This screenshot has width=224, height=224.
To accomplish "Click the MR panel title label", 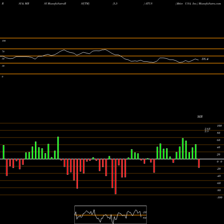I will click(x=200, y=116).
